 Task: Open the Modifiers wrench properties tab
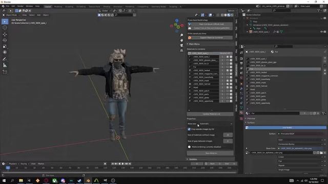tap(241, 88)
